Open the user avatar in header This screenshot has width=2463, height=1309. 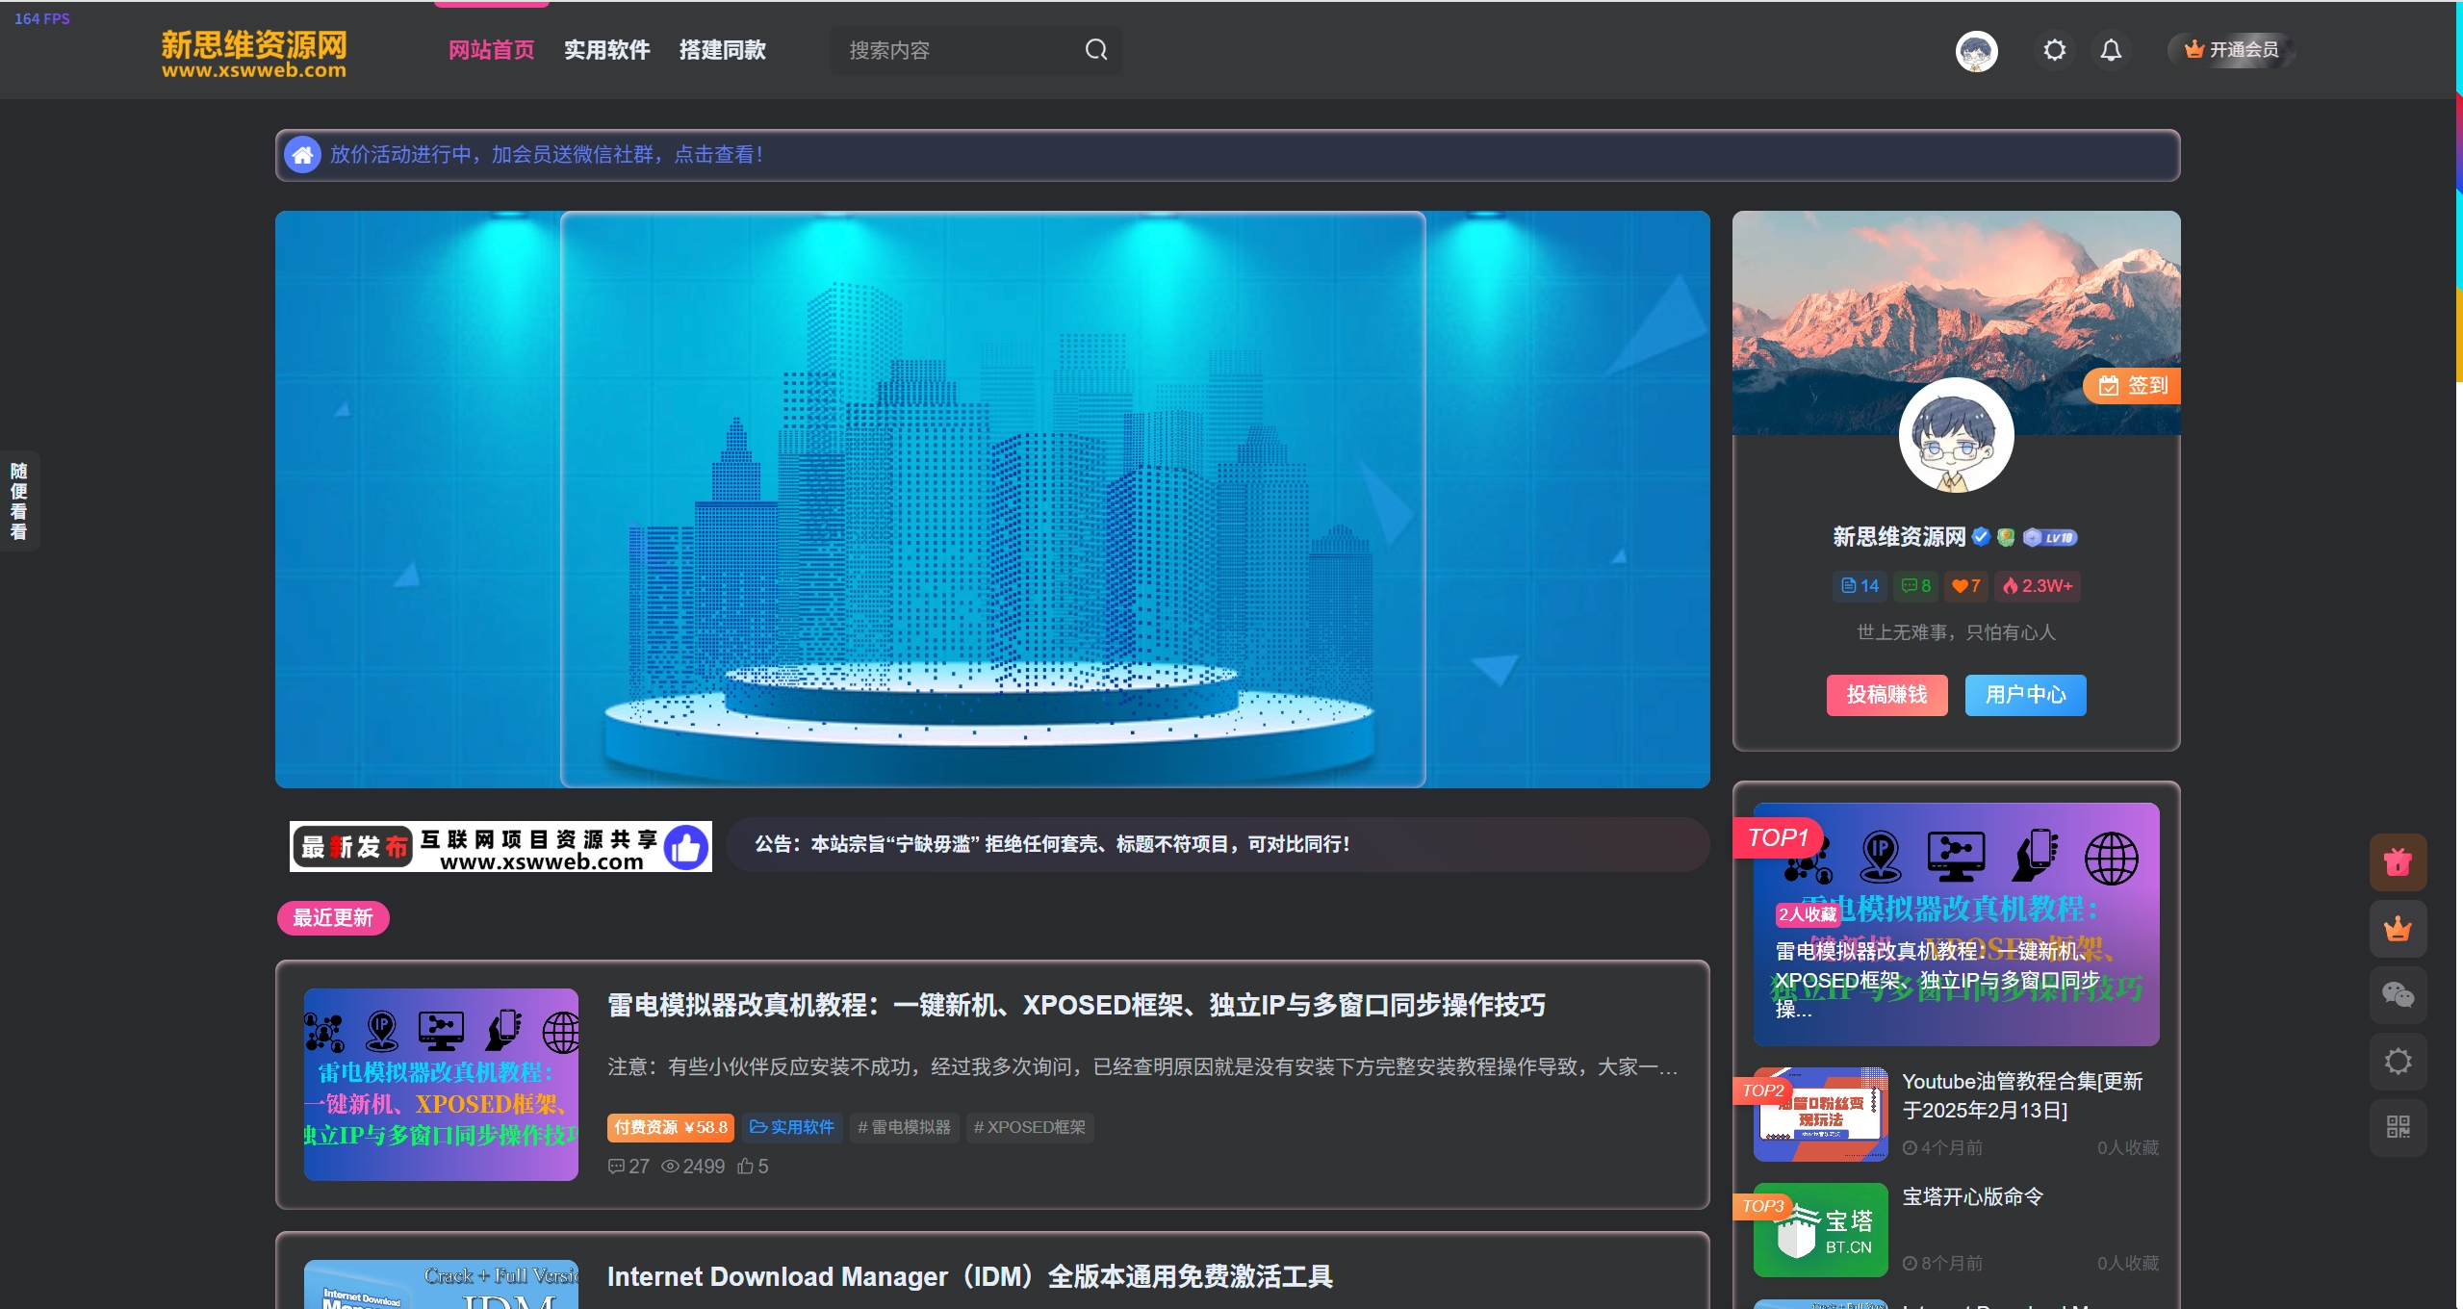1976,51
